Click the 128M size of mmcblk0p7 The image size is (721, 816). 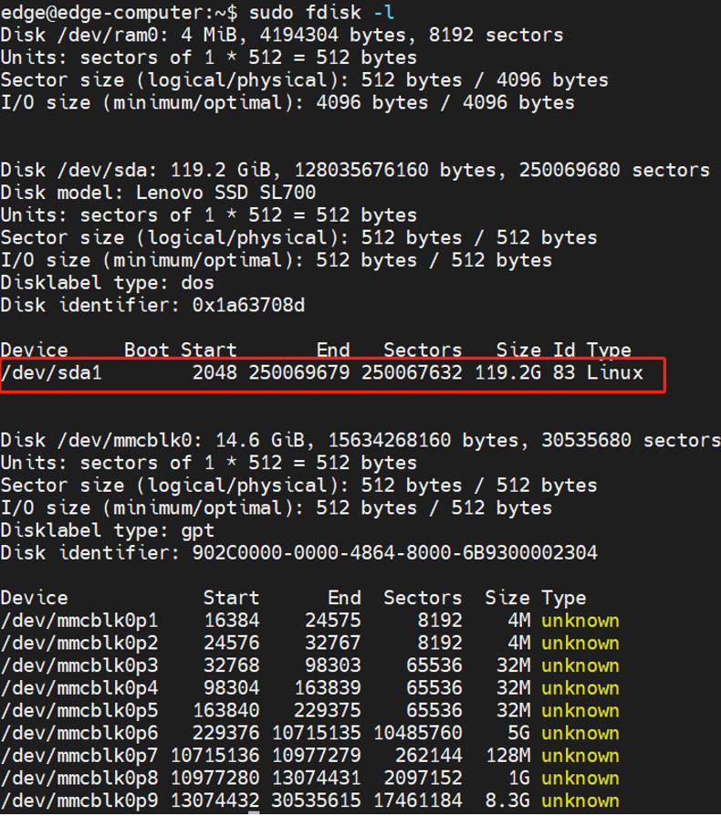pos(508,756)
